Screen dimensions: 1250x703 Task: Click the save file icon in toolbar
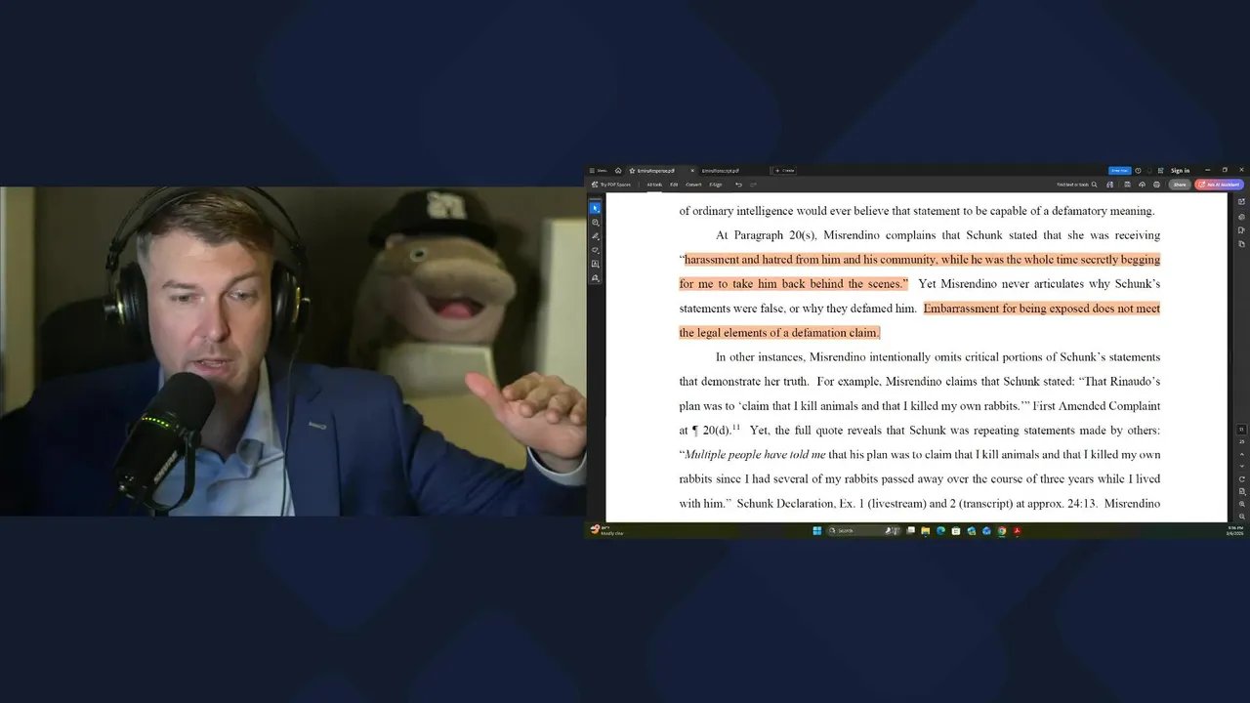point(1127,185)
